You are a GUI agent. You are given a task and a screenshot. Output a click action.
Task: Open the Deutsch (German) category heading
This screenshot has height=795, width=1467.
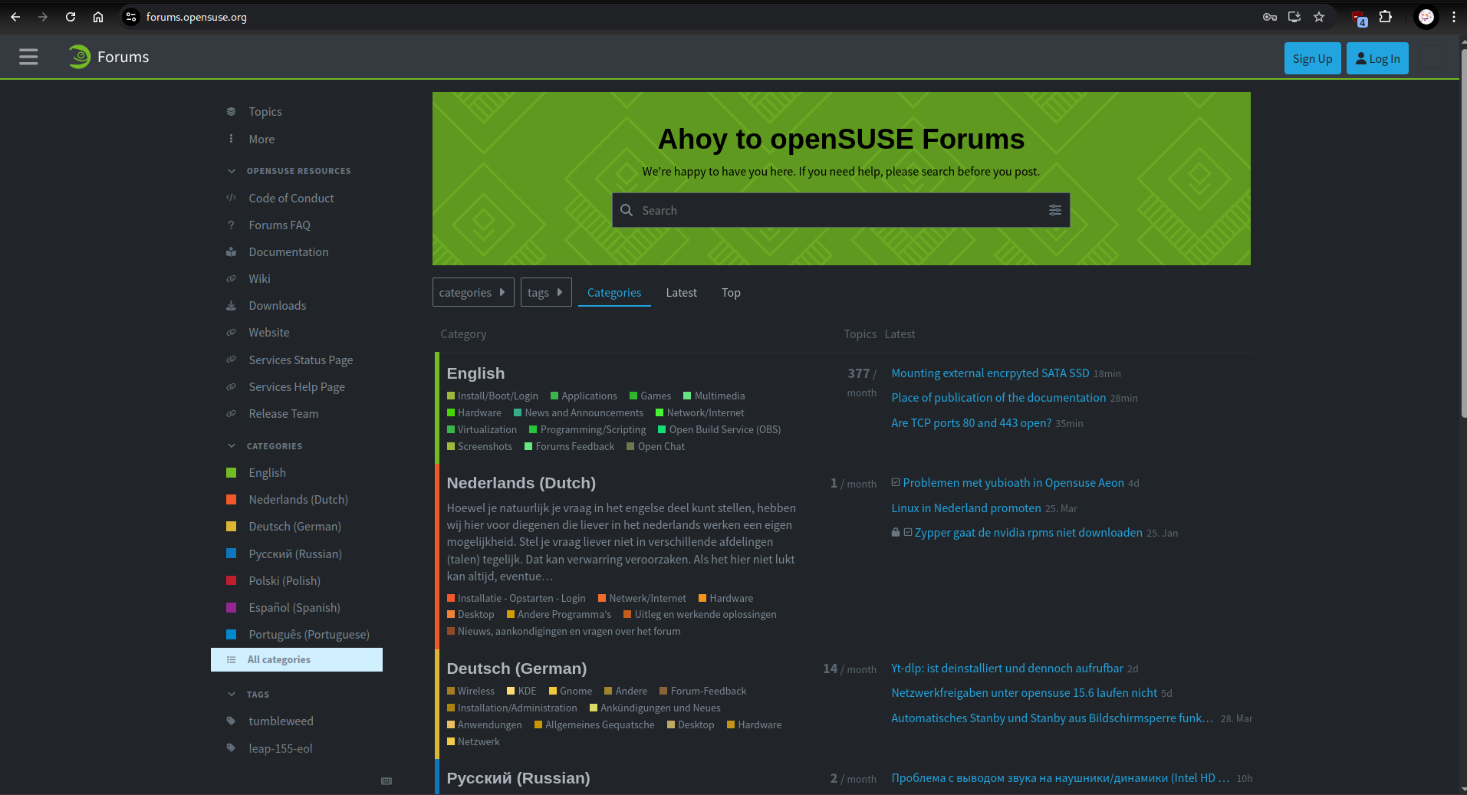point(516,669)
